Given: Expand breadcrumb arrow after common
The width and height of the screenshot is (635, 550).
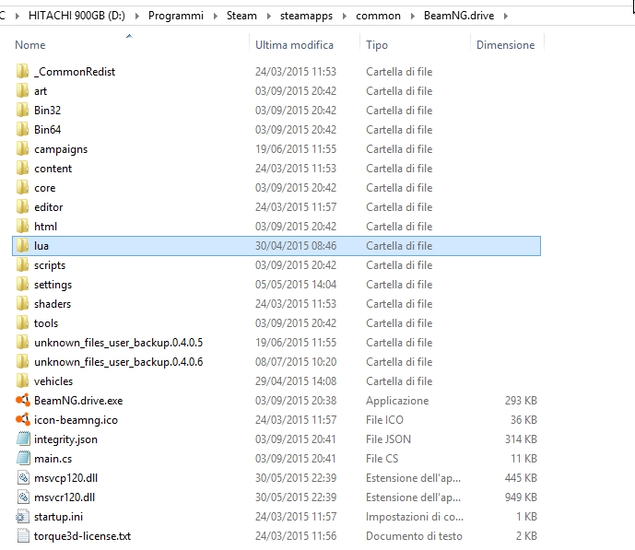Looking at the screenshot, I should tap(412, 17).
